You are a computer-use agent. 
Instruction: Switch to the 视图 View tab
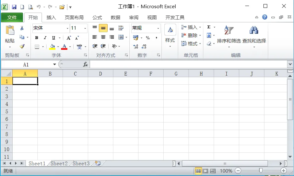coord(152,17)
